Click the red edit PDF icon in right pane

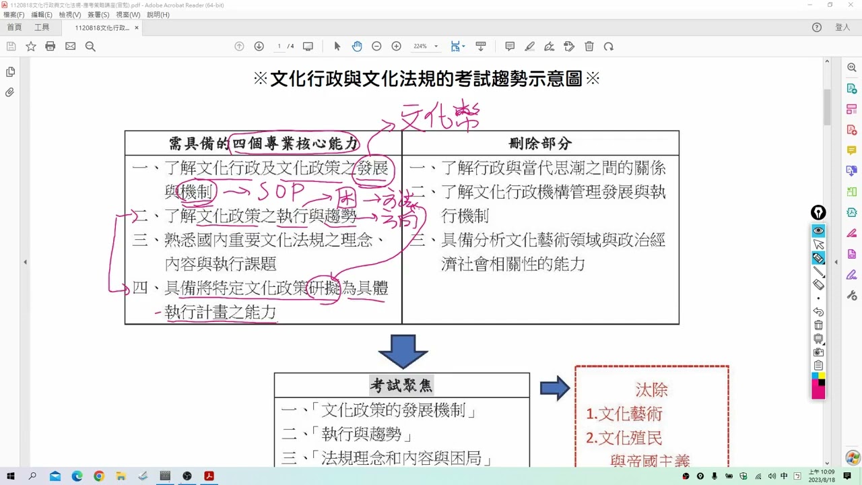click(851, 109)
